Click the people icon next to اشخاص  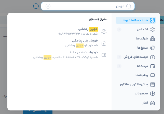(153, 30)
